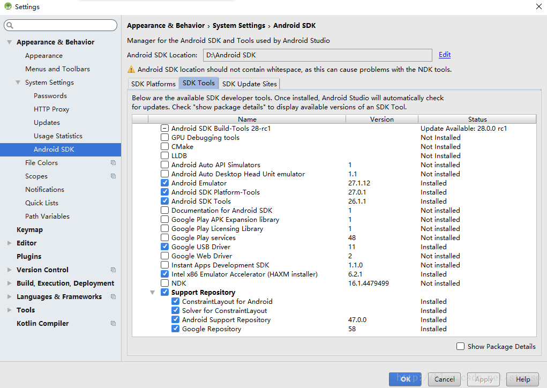Uncheck ConstraintLayout for Android checkbox

(x=176, y=301)
